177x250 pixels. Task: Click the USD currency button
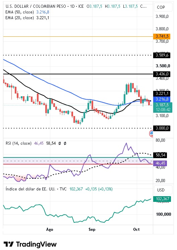point(163,190)
